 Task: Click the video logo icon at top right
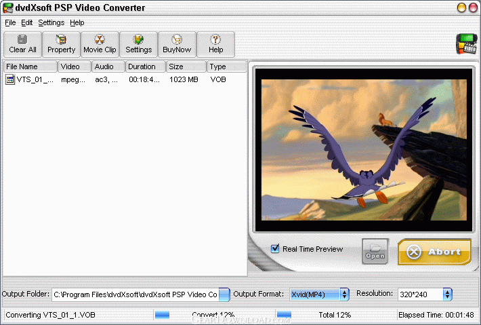click(466, 44)
